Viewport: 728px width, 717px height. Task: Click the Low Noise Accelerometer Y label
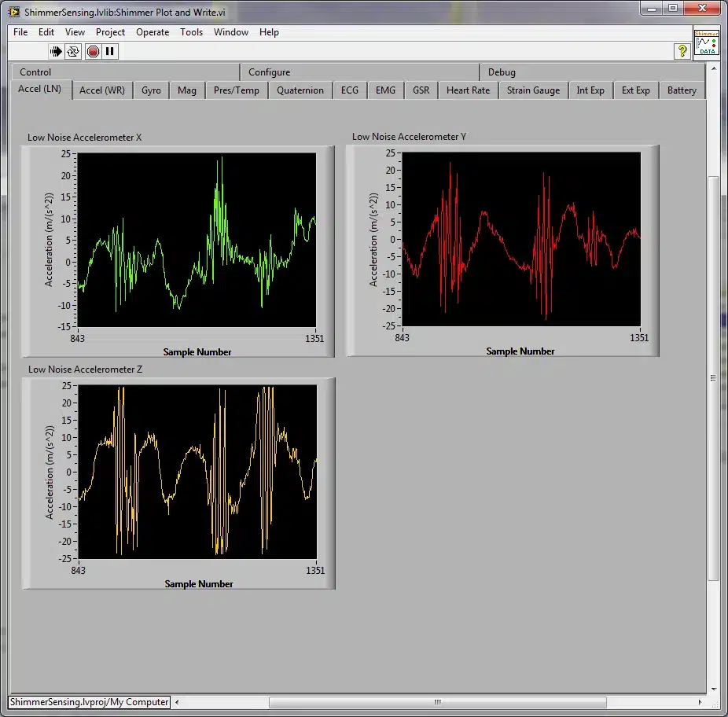(x=409, y=137)
